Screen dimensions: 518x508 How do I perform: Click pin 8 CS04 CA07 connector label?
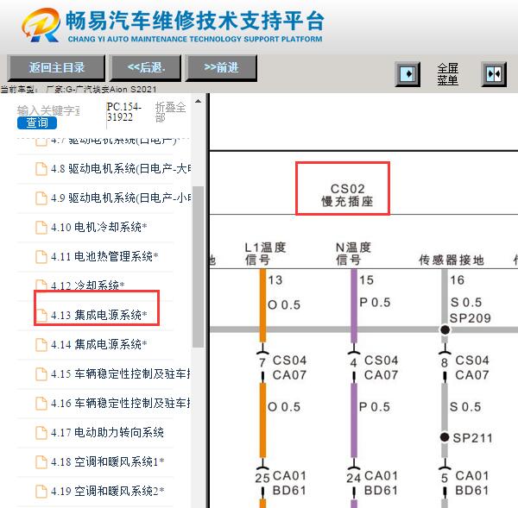coord(464,367)
